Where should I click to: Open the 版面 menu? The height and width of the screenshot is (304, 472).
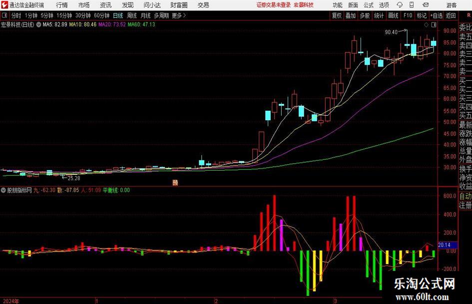(x=353, y=5)
